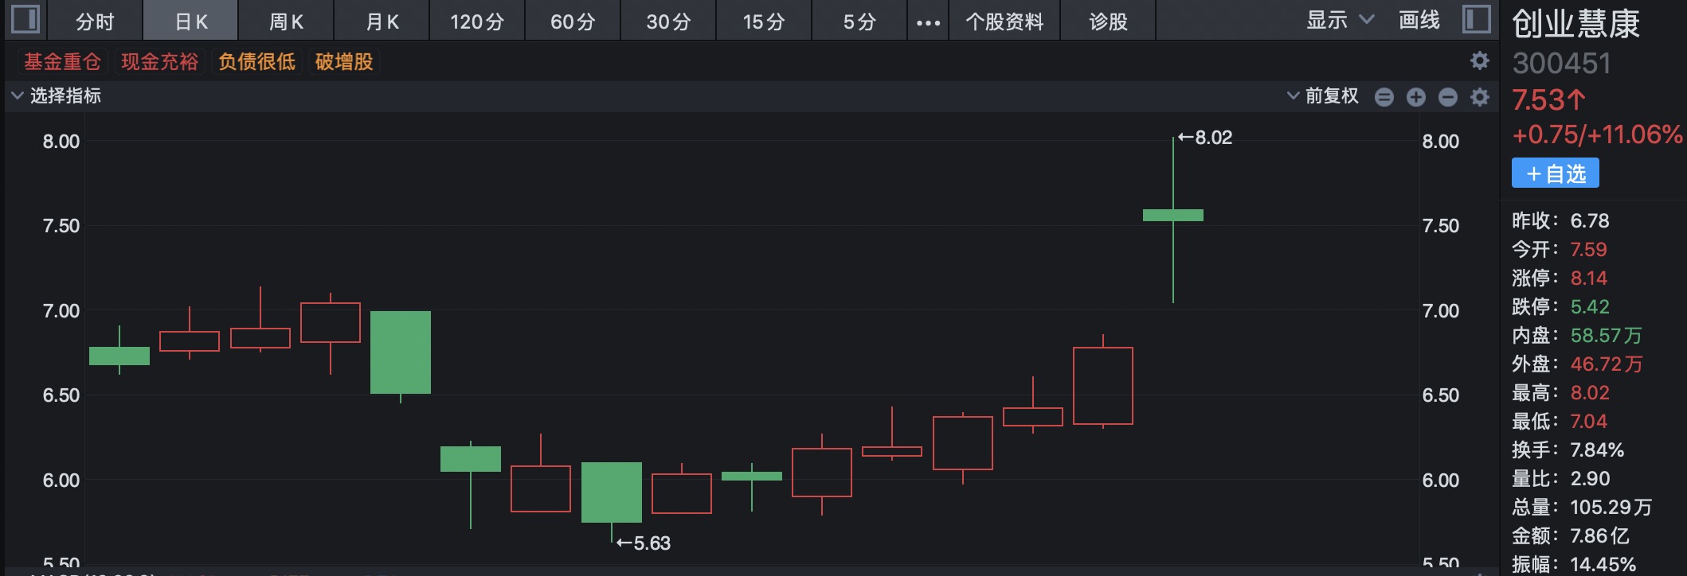Click the large green candle dropping from 7.00

point(401,352)
